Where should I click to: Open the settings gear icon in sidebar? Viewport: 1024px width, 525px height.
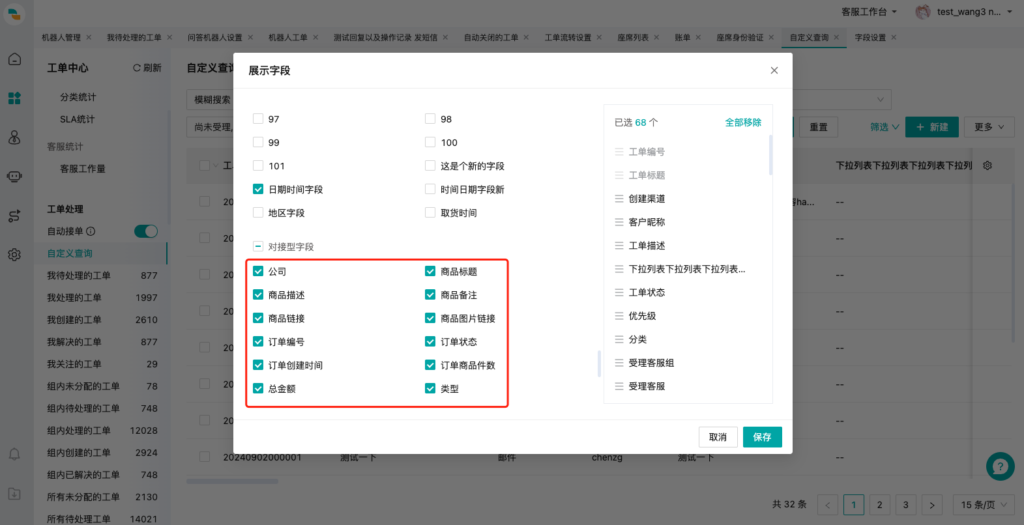pos(14,255)
